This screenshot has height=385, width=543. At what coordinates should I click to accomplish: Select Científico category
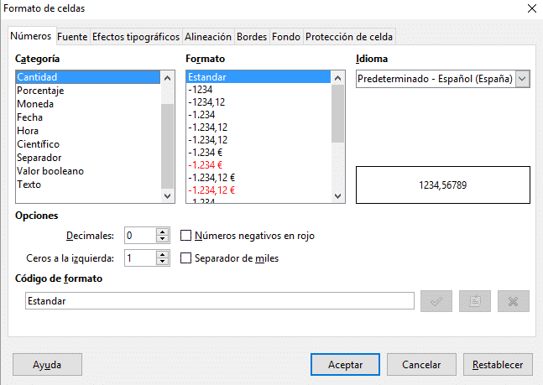pos(88,144)
